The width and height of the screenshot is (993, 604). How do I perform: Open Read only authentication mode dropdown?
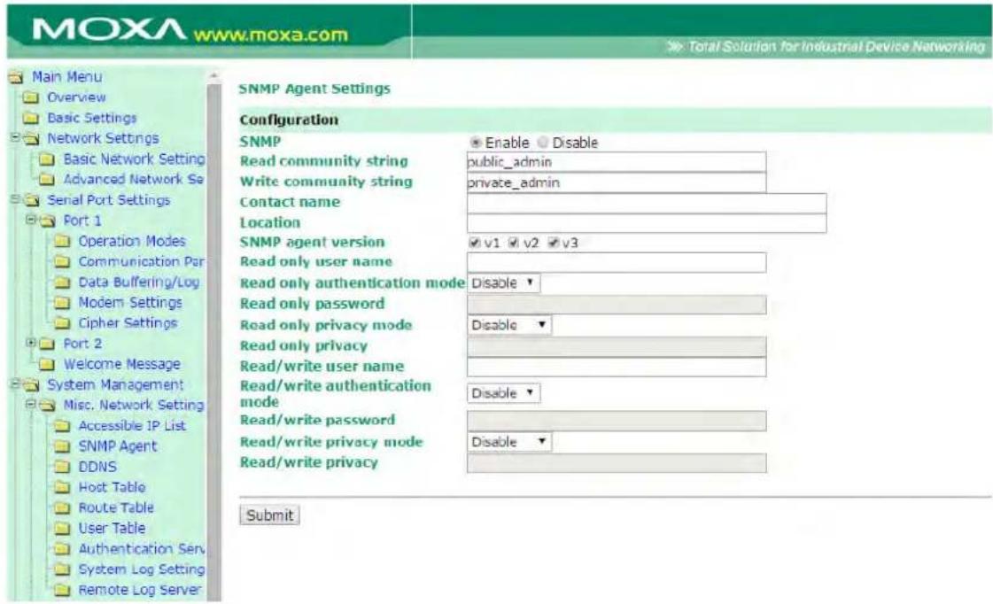504,283
